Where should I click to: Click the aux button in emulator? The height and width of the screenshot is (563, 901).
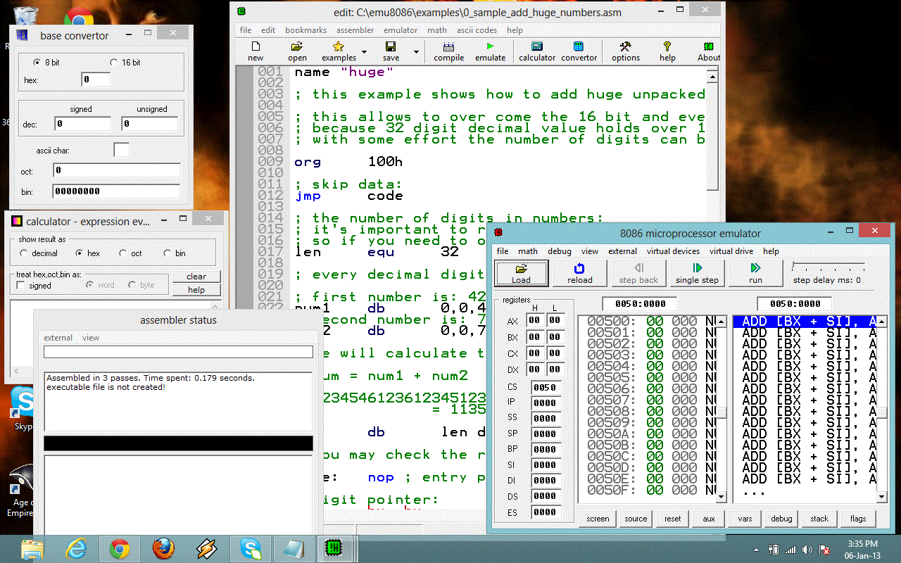pos(709,519)
